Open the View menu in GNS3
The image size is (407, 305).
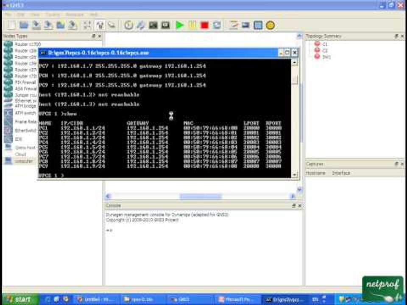pos(35,14)
